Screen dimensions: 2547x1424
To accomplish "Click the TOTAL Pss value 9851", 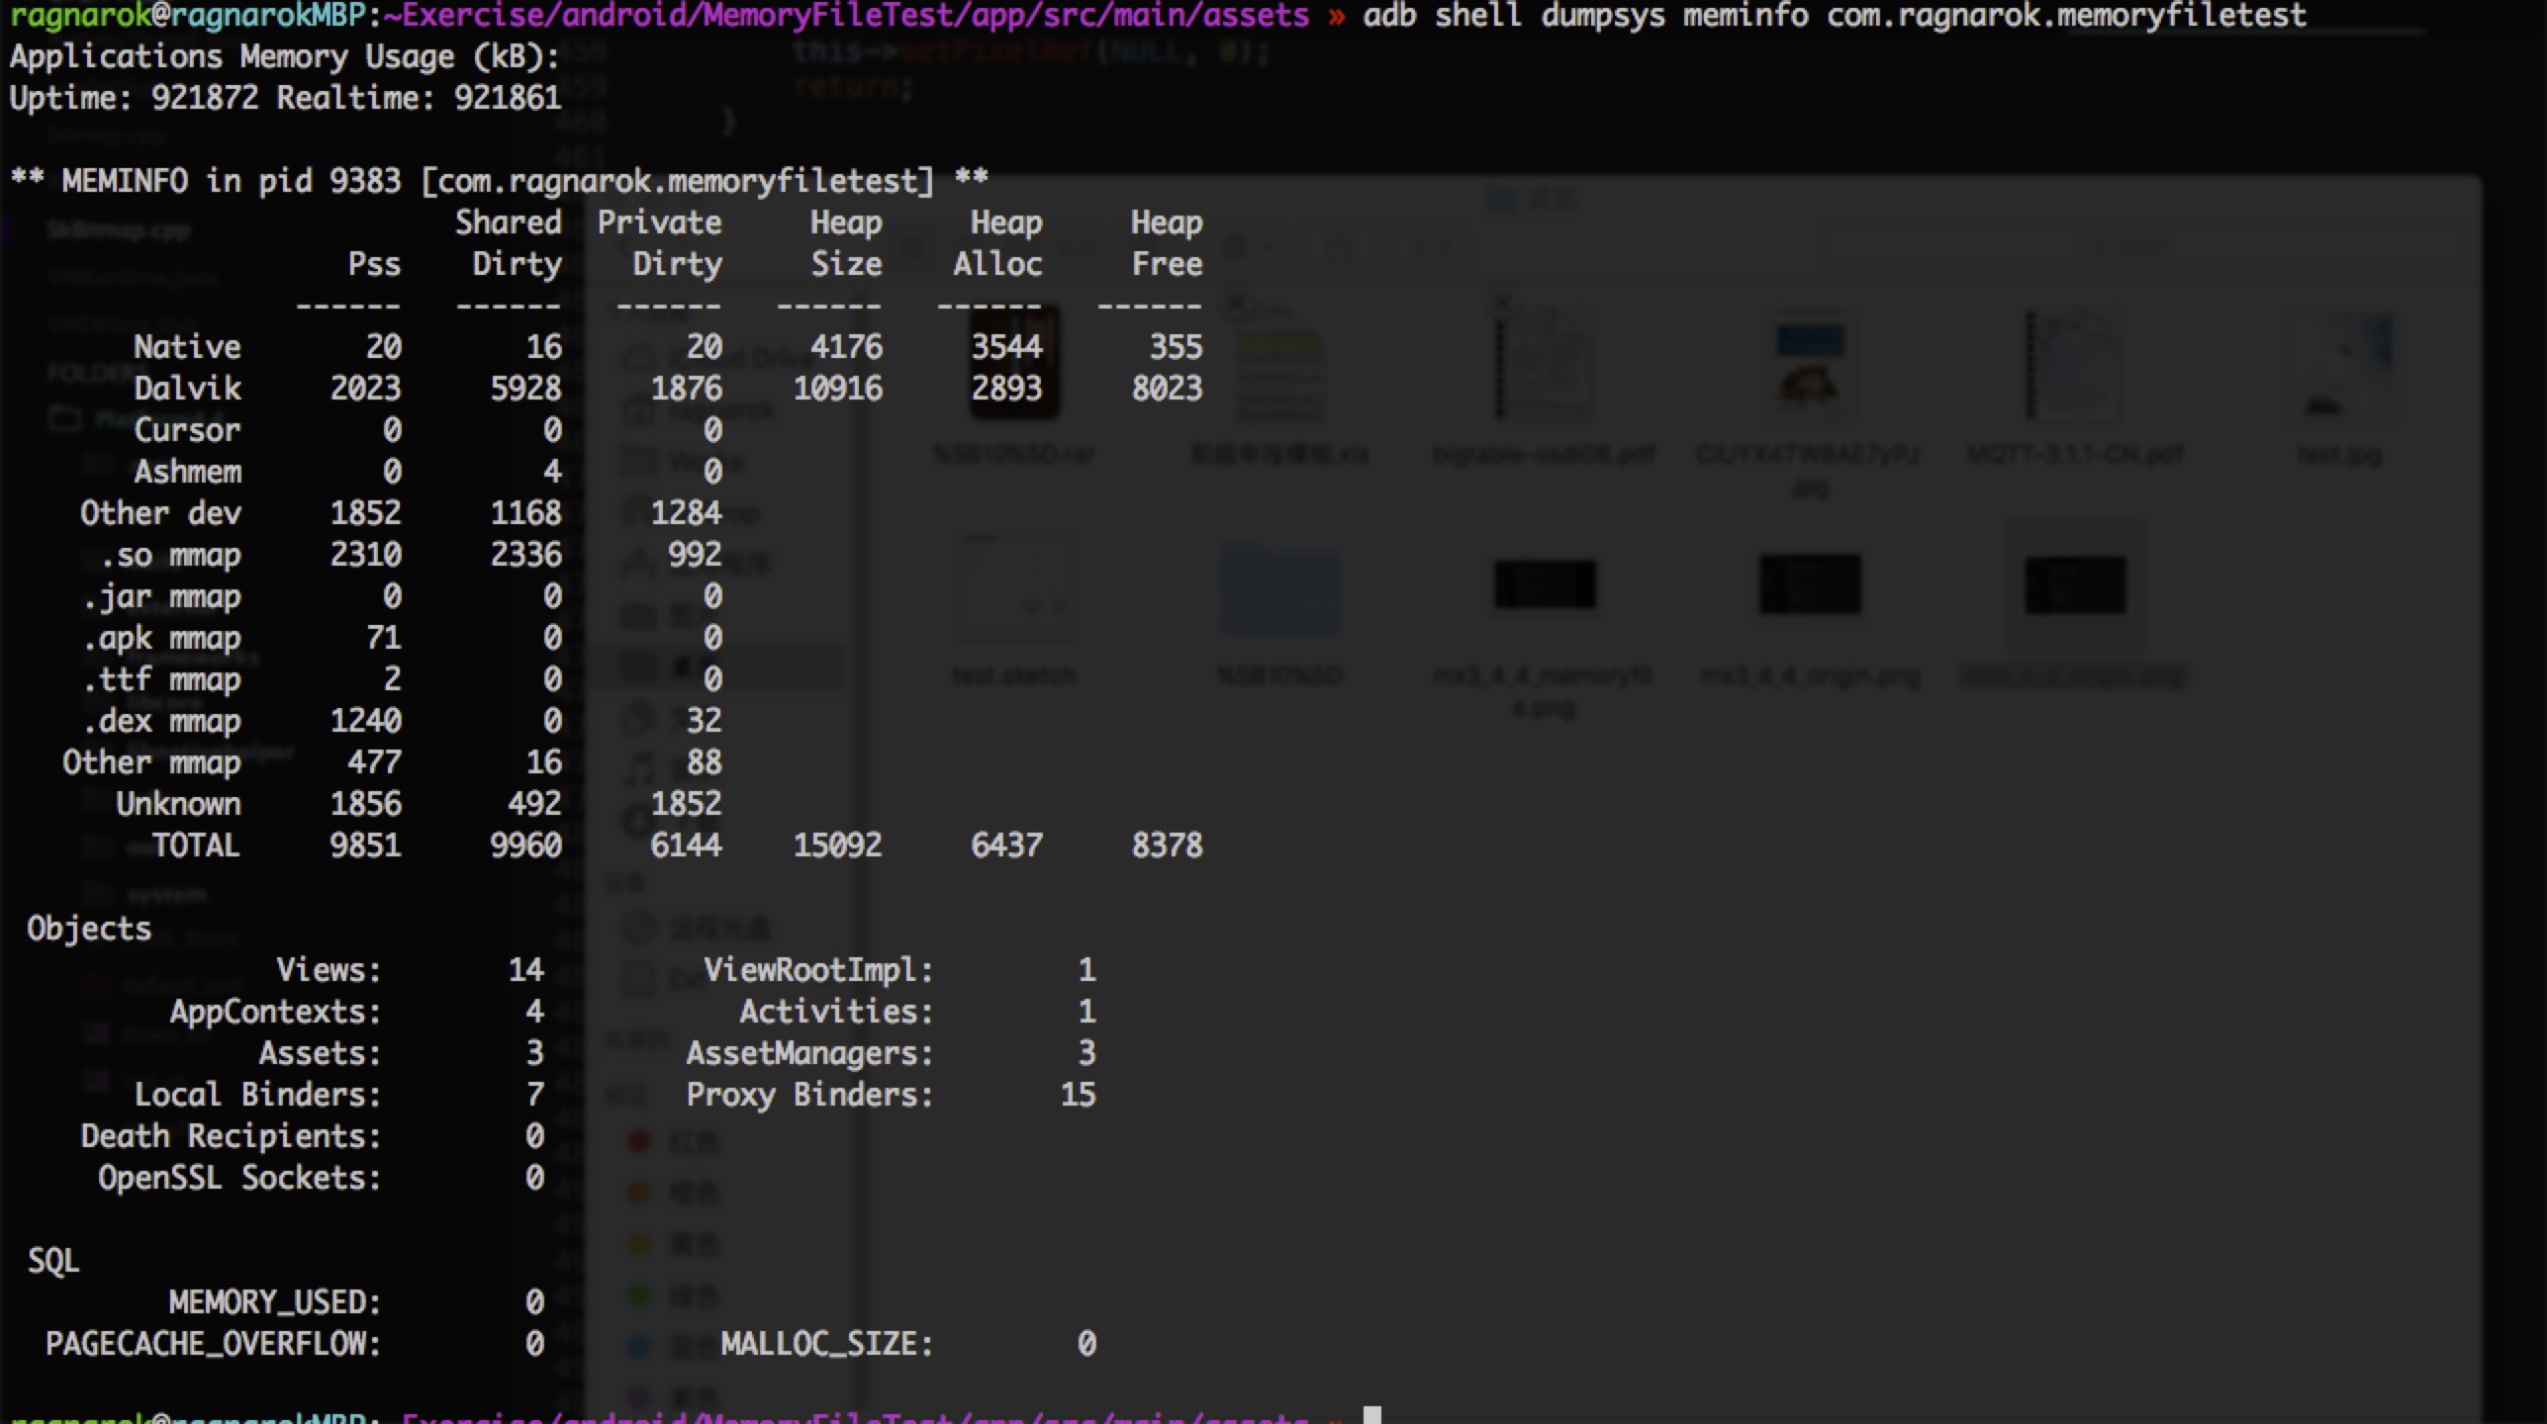I will click(x=365, y=845).
